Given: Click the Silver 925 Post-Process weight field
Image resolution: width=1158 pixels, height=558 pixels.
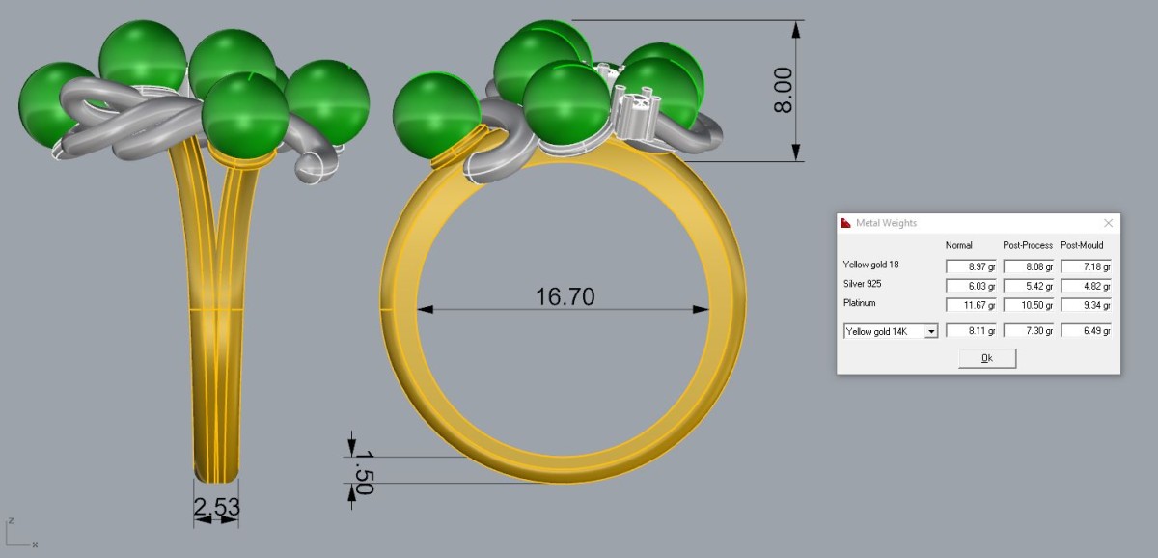Looking at the screenshot, I should pyautogui.click(x=1028, y=286).
